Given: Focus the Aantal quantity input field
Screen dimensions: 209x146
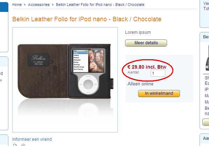Looking at the screenshot, I should click(158, 73).
